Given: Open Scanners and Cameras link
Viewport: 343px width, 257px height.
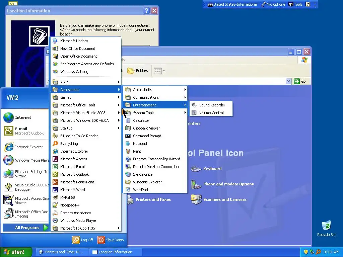Looking at the screenshot, I should click(x=219, y=199).
